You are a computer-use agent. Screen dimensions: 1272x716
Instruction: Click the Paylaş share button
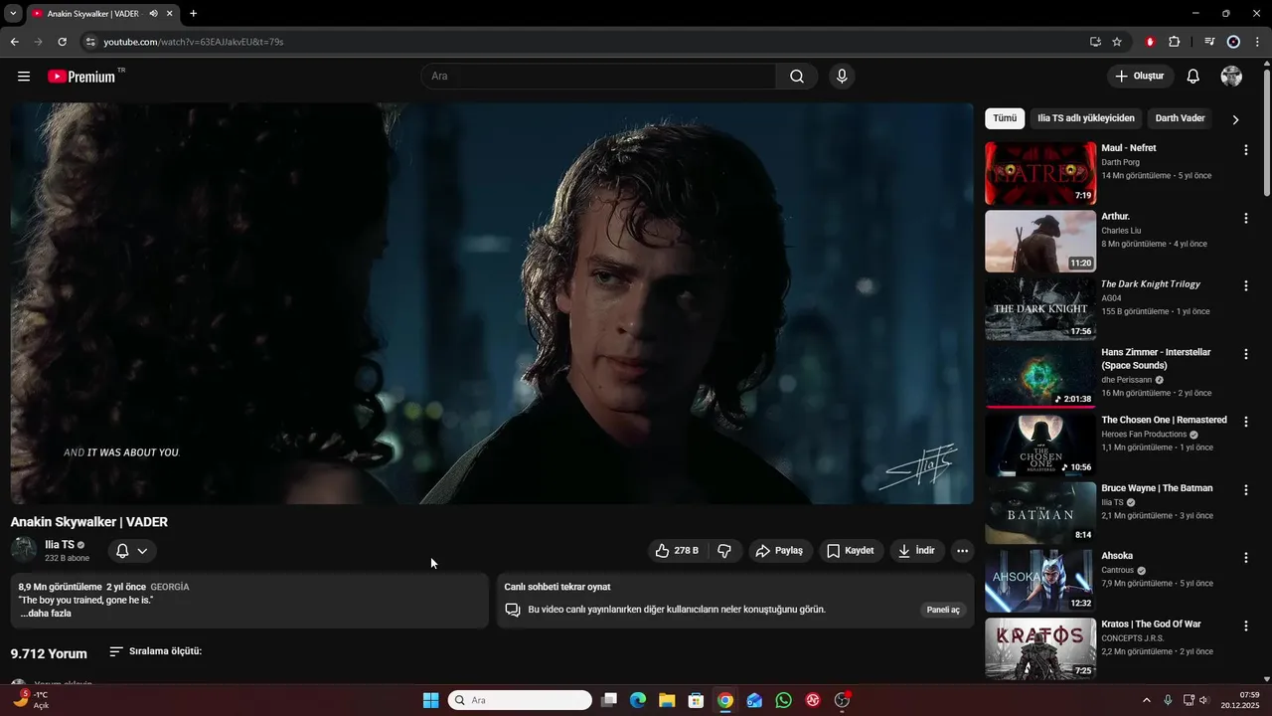778,551
